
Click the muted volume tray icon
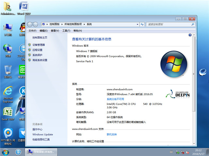pyautogui.click(x=187, y=152)
